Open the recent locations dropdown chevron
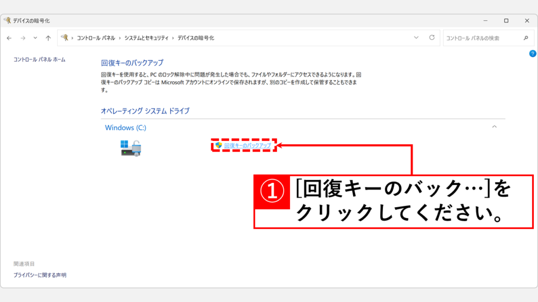 [x=35, y=38]
